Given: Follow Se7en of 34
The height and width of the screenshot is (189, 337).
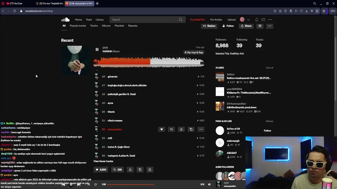Looking at the screenshot, I should (x=267, y=131).
